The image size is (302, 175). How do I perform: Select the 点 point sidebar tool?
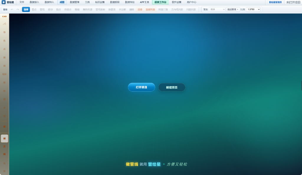[x=4, y=49]
